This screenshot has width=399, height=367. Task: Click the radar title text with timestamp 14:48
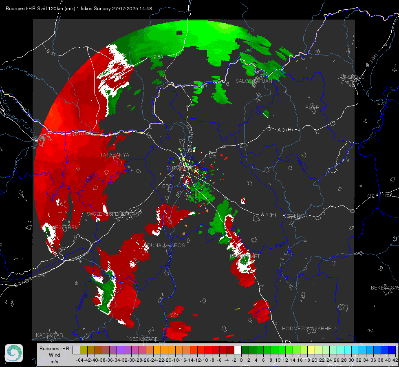coord(79,9)
